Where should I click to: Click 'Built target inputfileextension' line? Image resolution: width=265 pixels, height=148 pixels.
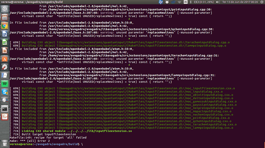tap(43, 134)
